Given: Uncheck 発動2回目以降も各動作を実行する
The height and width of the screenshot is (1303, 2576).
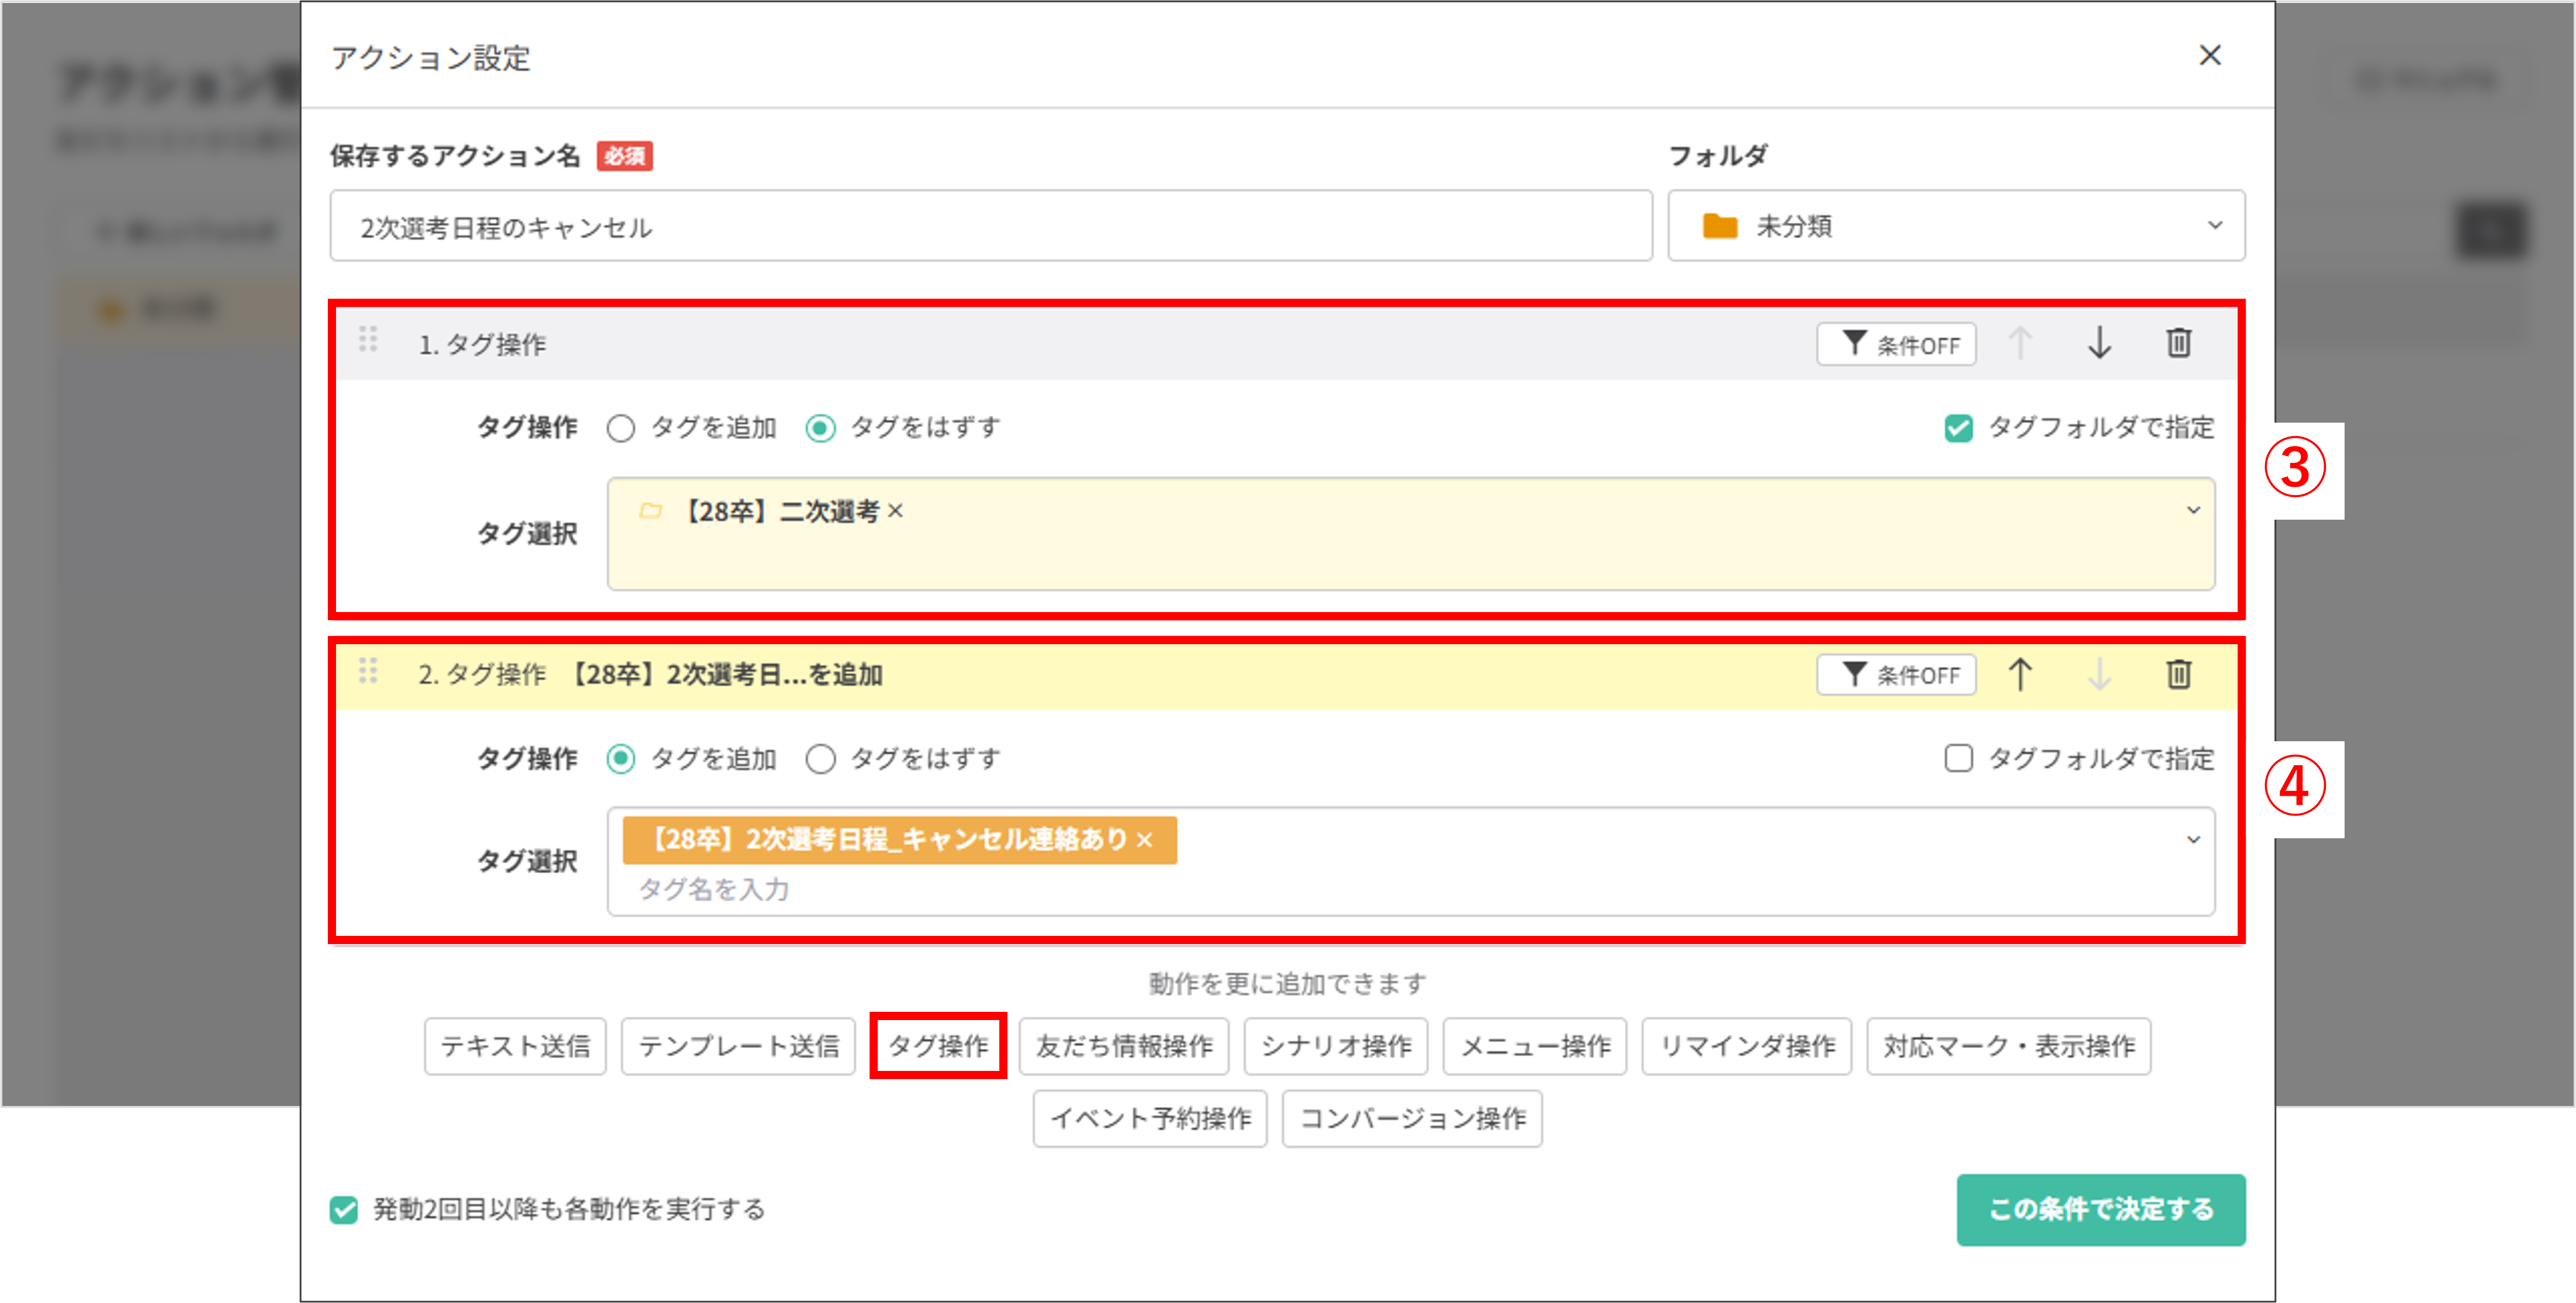Looking at the screenshot, I should point(344,1210).
